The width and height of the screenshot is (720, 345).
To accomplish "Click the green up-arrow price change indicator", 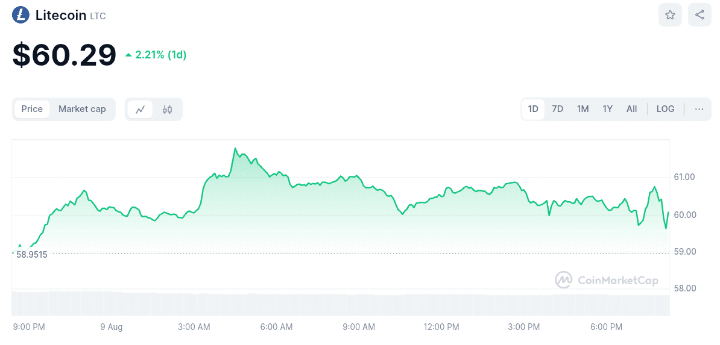I will pos(128,55).
